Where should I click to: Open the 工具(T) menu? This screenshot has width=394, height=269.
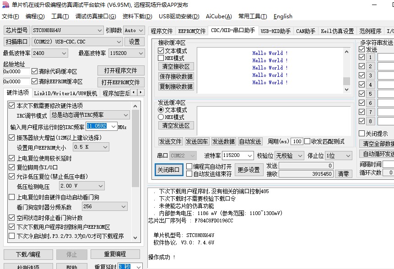coord(60,16)
